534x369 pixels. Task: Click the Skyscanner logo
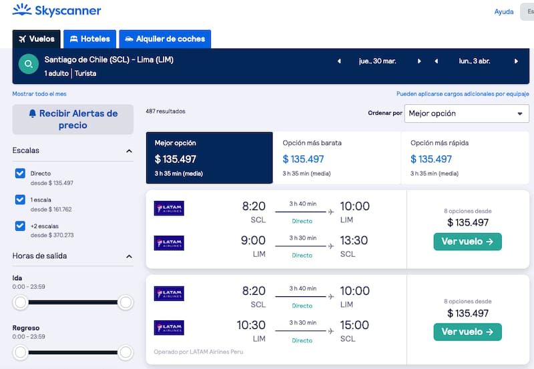point(57,11)
